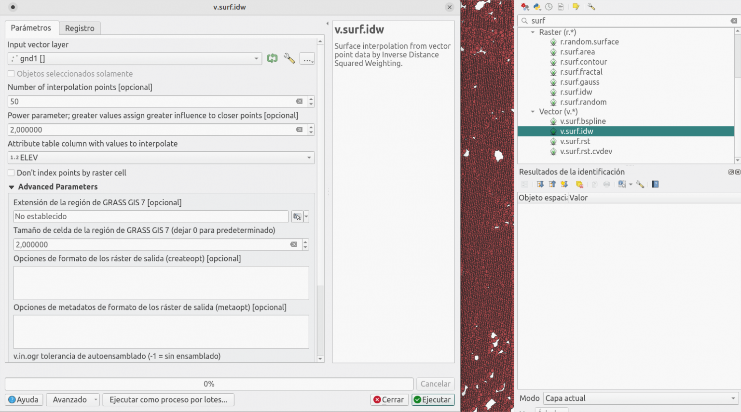Screen dimensions: 741x412
Task: Increase interpolation points with the spinner arrow
Action: tap(311, 98)
